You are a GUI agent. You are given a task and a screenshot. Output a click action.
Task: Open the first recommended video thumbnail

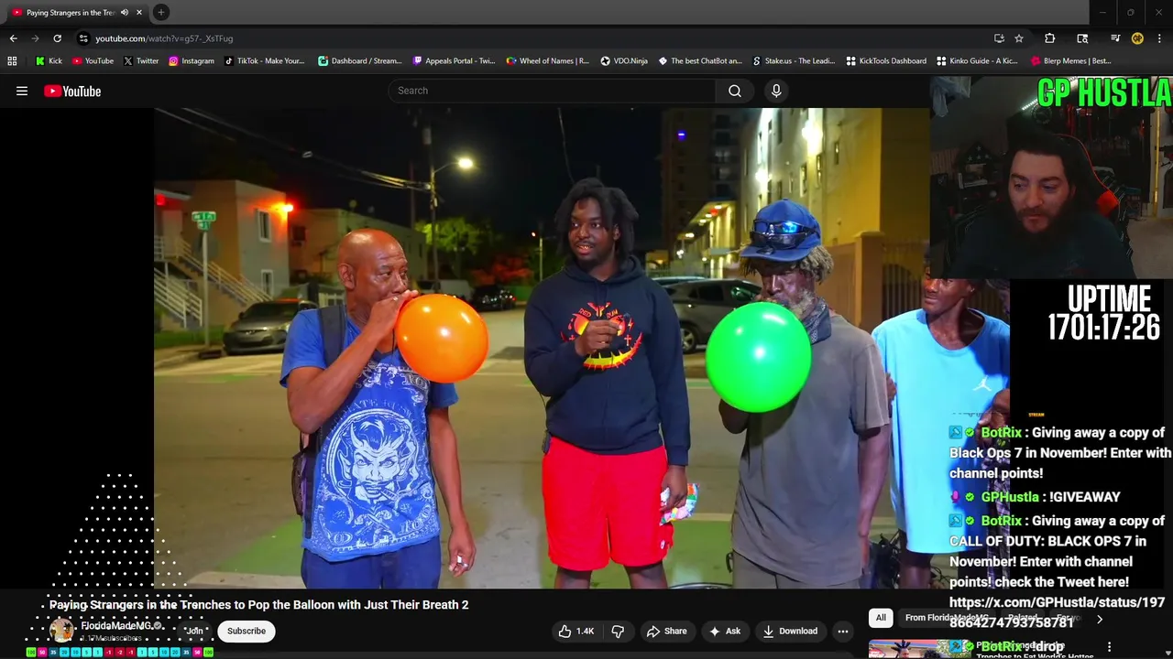pyautogui.click(x=919, y=649)
